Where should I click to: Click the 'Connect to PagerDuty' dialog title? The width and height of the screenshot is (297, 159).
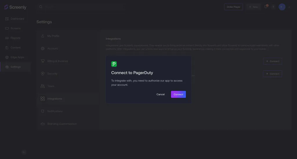tap(132, 73)
